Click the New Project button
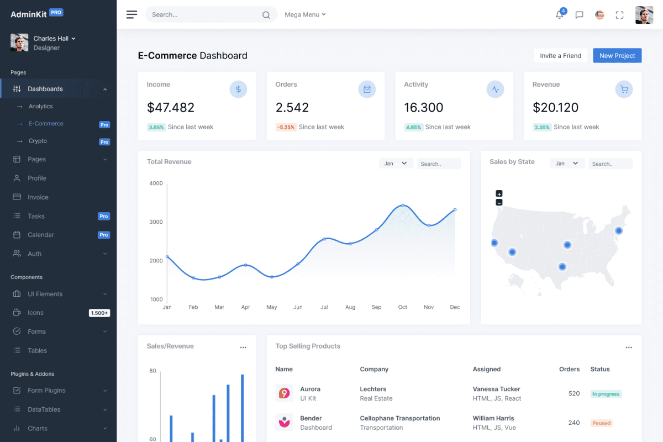This screenshot has height=442, width=663. coord(617,55)
